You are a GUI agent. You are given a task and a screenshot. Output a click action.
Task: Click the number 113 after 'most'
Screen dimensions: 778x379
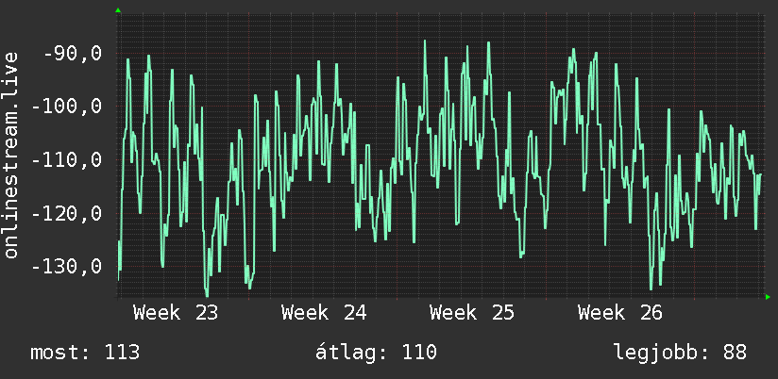[x=122, y=353]
